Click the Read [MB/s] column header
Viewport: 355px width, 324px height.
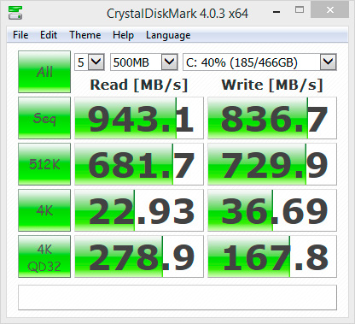click(x=139, y=85)
